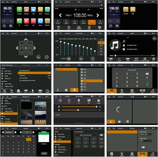Tap the link icon on the BT Setup screen

[x=143, y=147]
